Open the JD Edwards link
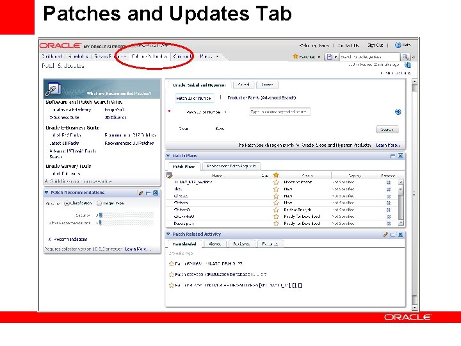 [x=115, y=117]
